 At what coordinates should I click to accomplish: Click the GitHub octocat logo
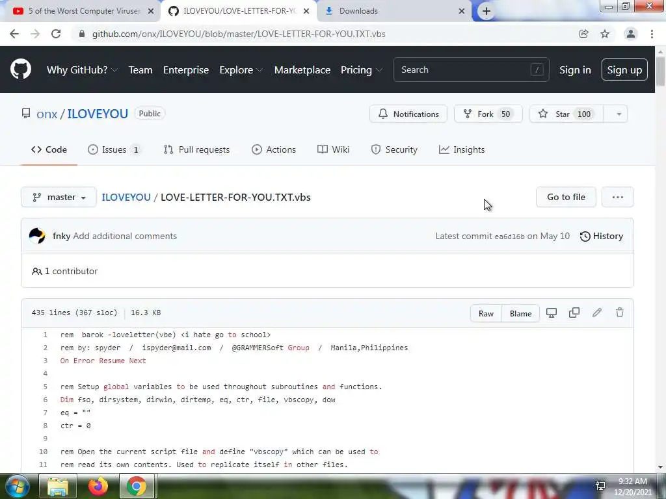pos(21,70)
